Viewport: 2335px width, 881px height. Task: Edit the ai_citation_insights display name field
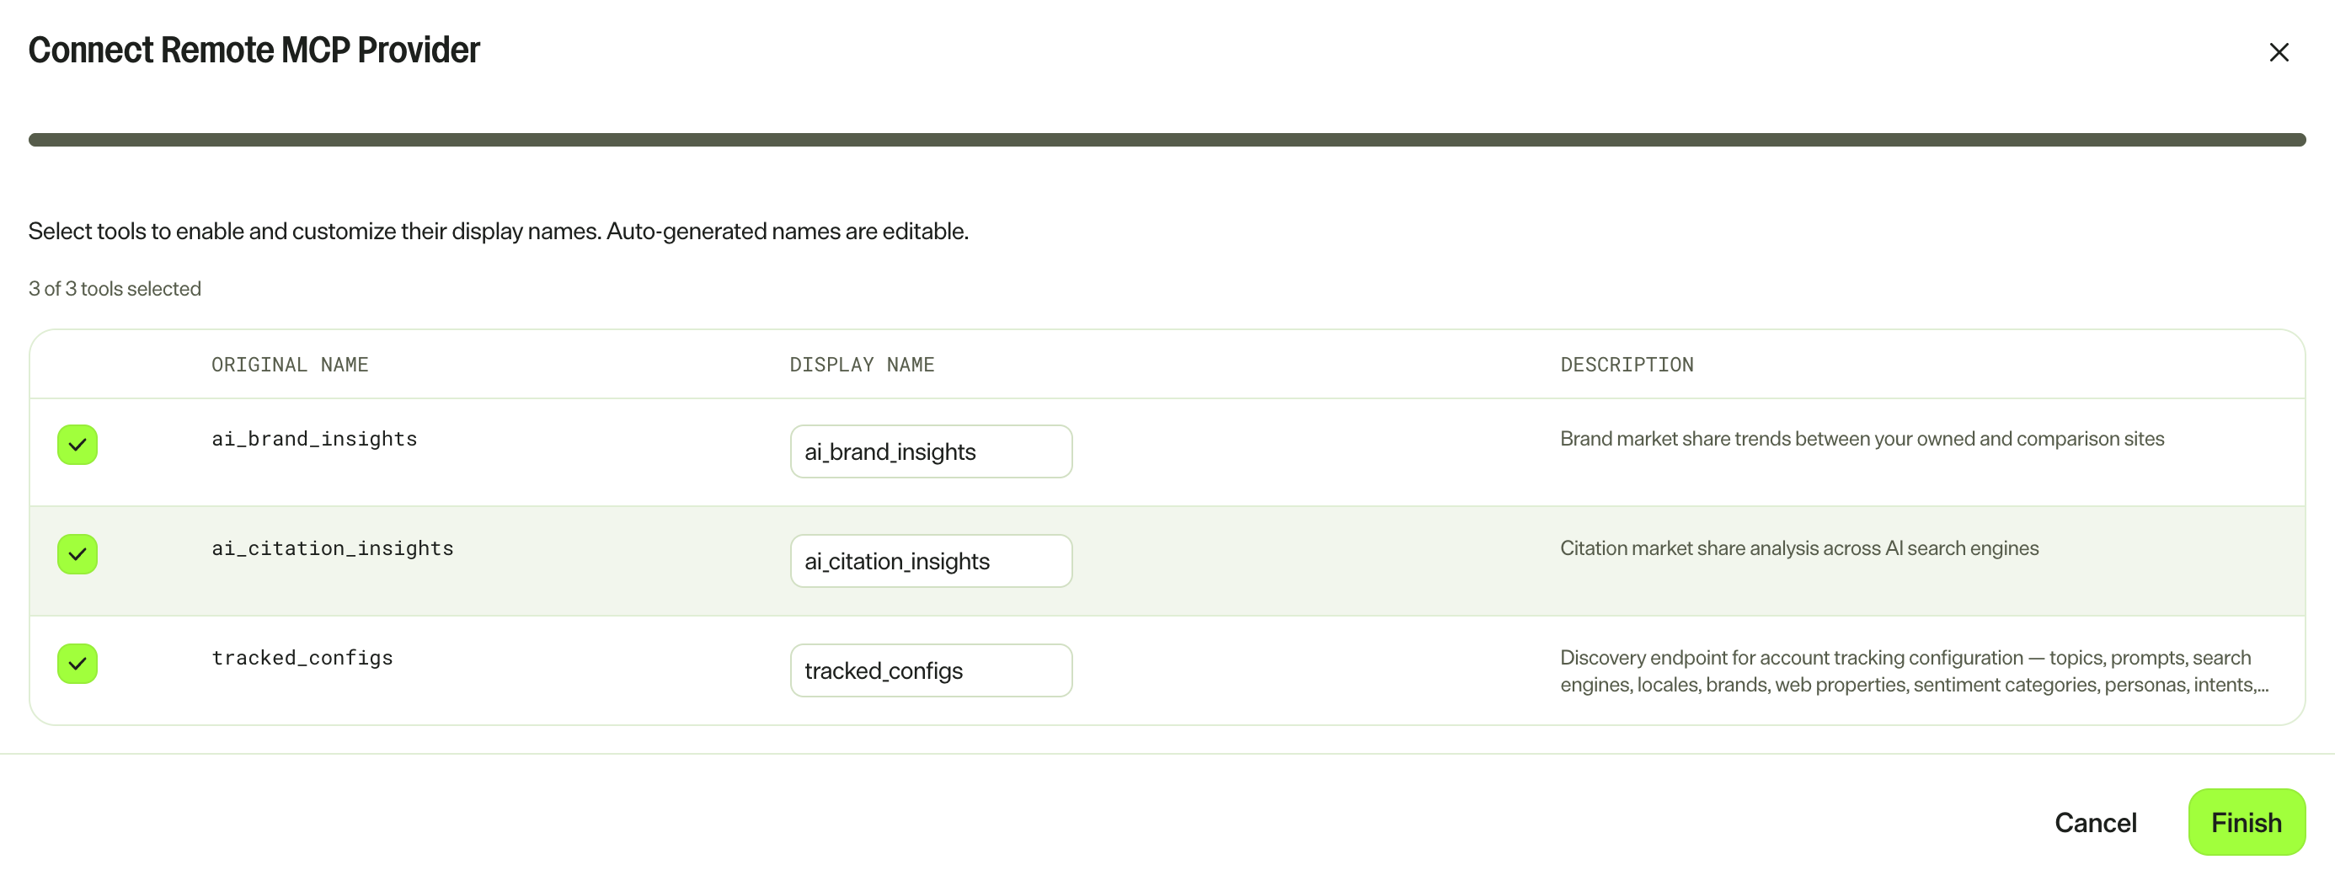[931, 561]
